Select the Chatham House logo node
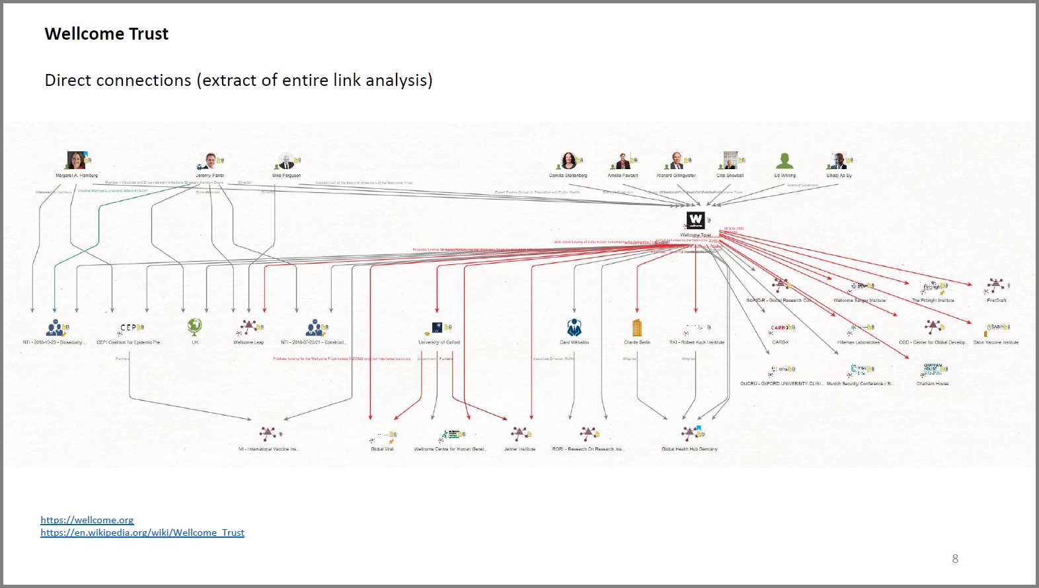Image resolution: width=1039 pixels, height=588 pixels. point(933,369)
